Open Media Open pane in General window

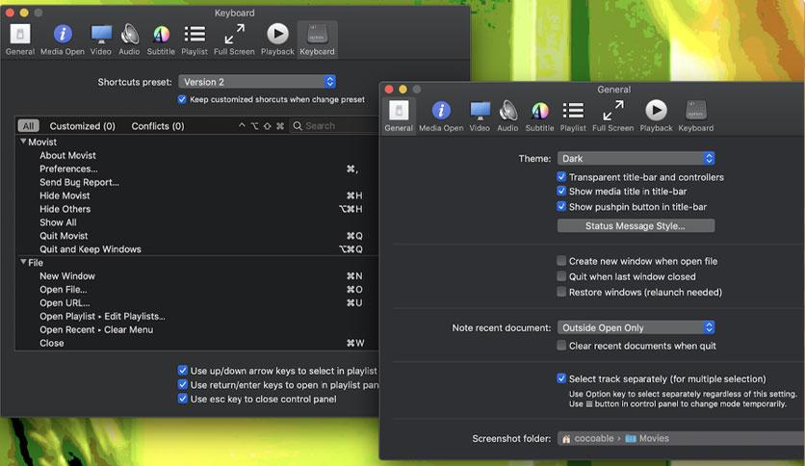point(441,116)
